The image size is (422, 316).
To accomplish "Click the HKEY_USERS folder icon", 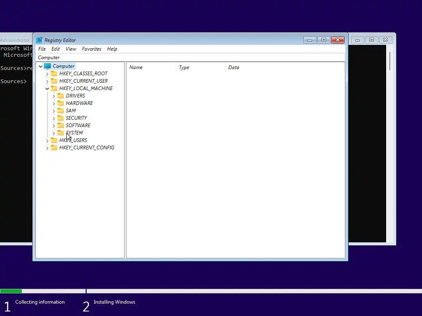I will tap(54, 140).
